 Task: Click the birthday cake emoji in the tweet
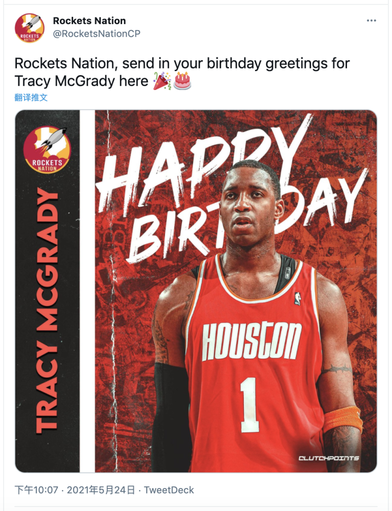[182, 81]
